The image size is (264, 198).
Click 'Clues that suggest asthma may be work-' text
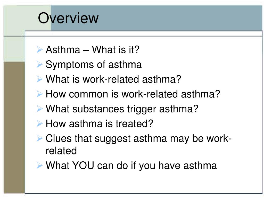pos(138,139)
